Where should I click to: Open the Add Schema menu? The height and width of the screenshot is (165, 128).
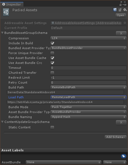click(x=115, y=137)
